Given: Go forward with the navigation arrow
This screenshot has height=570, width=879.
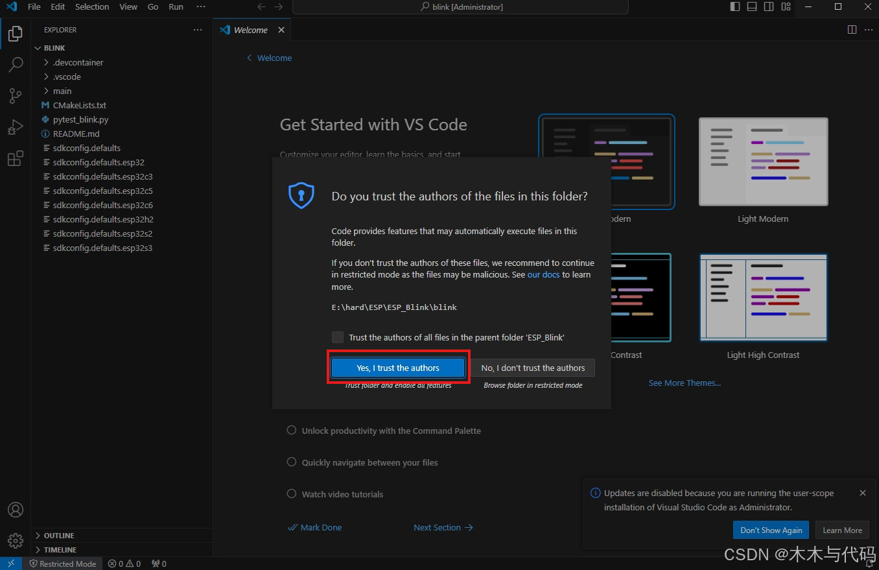Looking at the screenshot, I should (x=278, y=6).
